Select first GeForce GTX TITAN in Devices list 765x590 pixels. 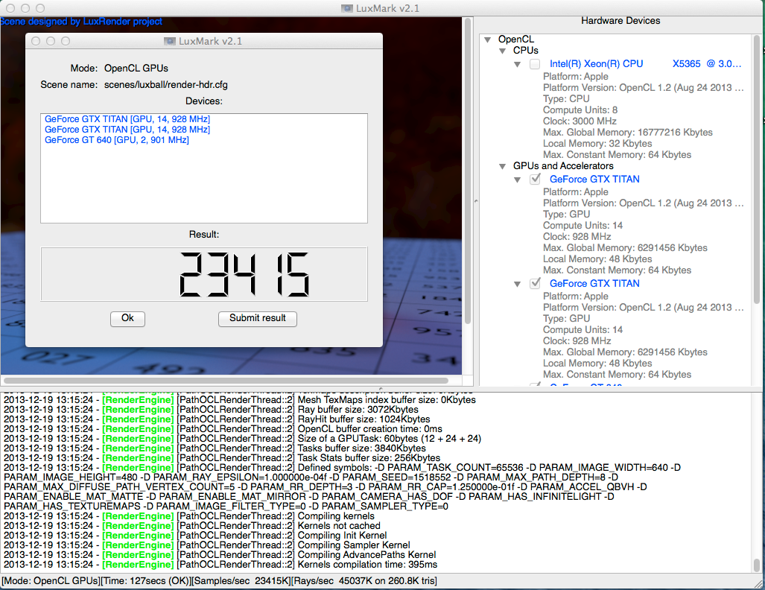click(x=127, y=119)
